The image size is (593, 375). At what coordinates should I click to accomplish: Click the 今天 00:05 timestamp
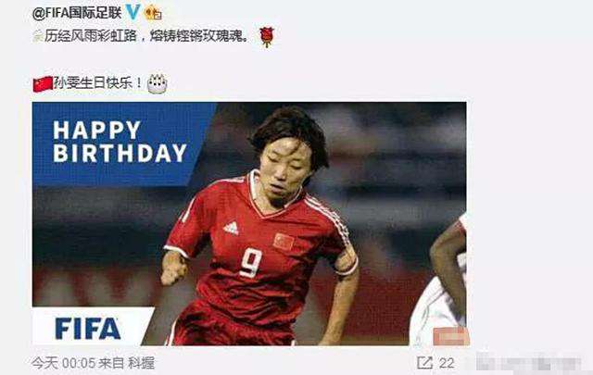(64, 363)
